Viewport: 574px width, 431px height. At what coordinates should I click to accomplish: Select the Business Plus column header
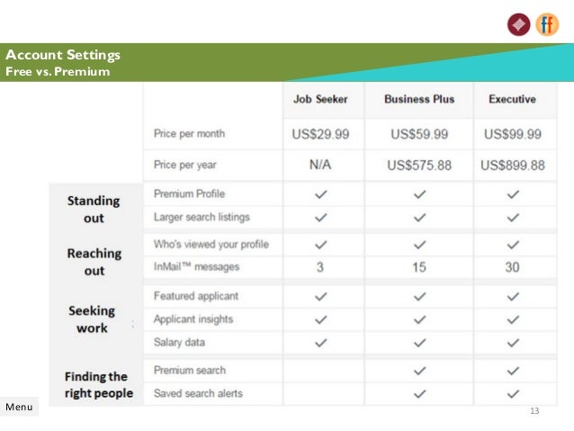[x=419, y=99]
